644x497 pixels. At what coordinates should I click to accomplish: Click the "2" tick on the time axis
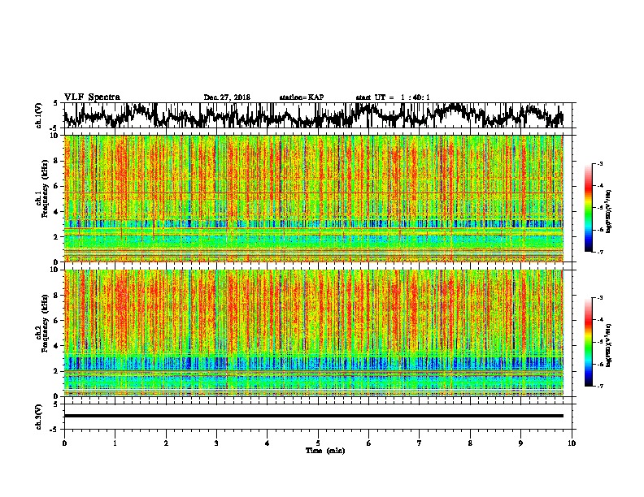[166, 443]
